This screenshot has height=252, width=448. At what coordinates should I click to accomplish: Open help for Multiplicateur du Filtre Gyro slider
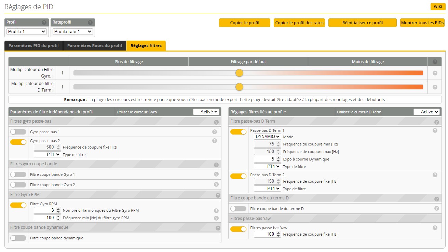[x=435, y=73]
